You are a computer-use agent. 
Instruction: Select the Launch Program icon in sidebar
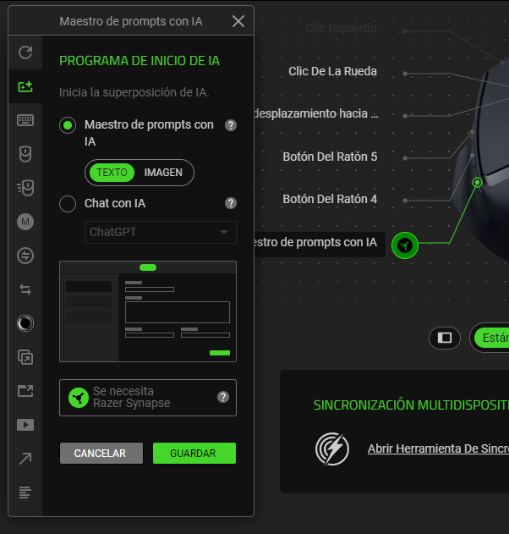[x=25, y=357]
